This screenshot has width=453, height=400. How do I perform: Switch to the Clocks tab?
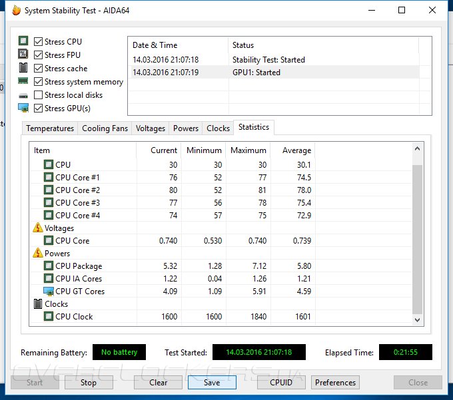[218, 128]
